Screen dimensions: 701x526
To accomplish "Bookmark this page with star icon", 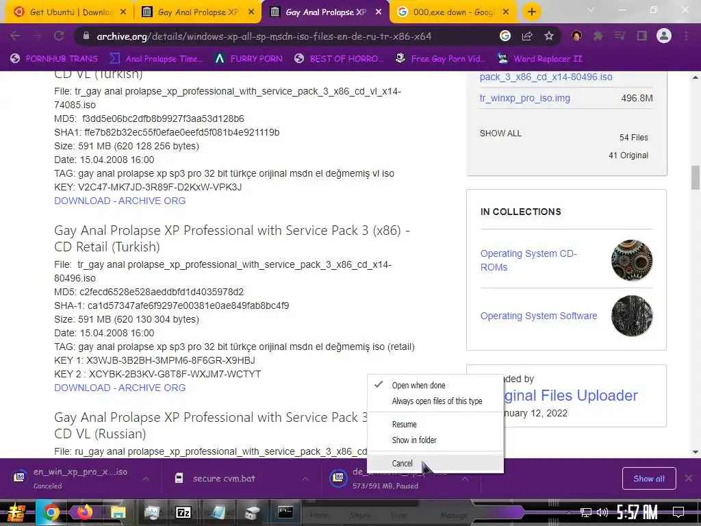I will 549,36.
